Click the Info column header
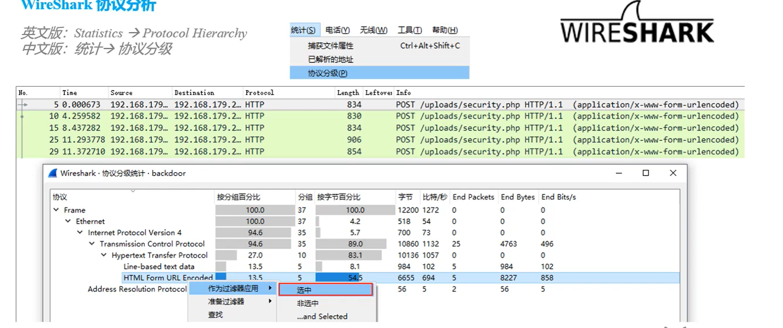Screen dimensions: 783x328 (x=403, y=93)
